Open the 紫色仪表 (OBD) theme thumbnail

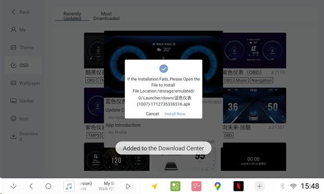click(x=255, y=50)
